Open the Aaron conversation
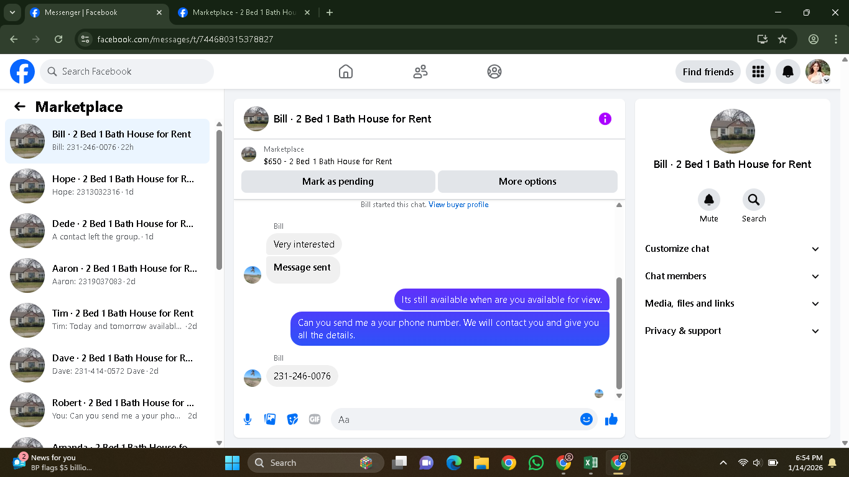Screen dimensions: 849x477 click(x=108, y=275)
